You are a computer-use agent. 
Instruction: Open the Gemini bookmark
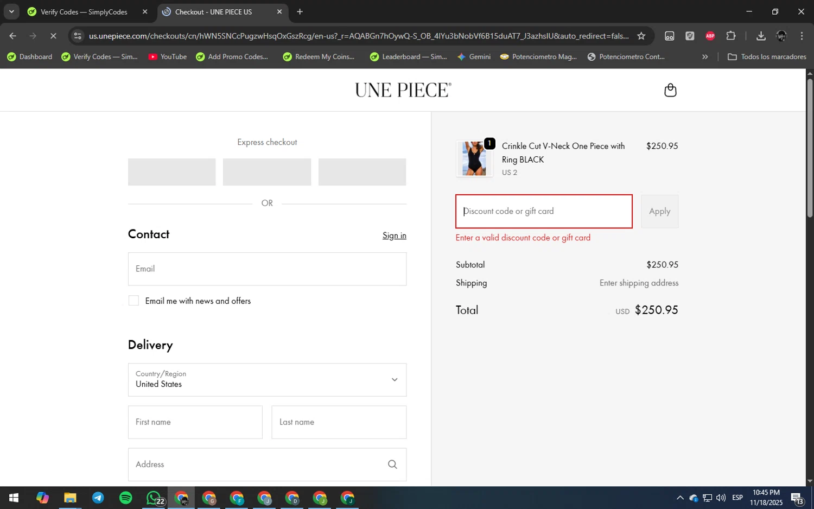click(474, 56)
